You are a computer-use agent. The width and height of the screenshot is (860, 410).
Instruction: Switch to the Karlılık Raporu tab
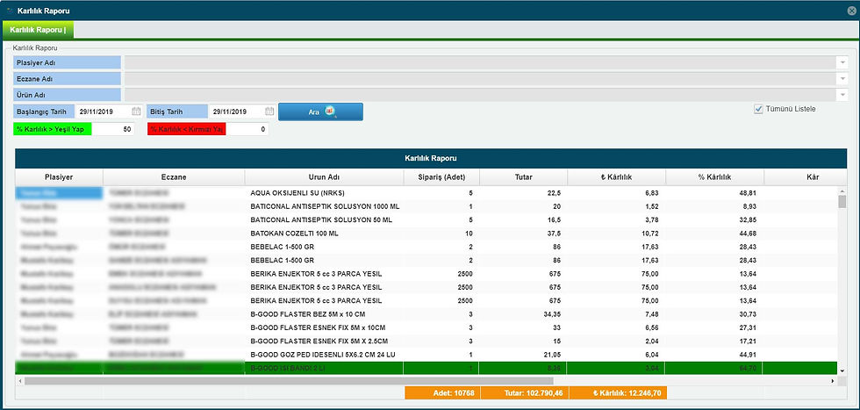point(38,30)
